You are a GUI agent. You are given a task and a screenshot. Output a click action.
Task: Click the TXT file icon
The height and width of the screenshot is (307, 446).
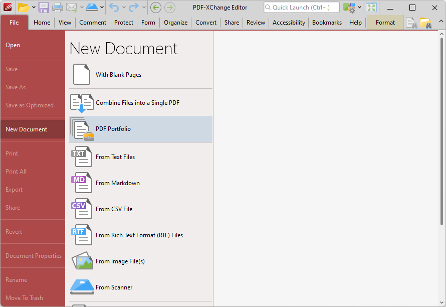(x=82, y=157)
